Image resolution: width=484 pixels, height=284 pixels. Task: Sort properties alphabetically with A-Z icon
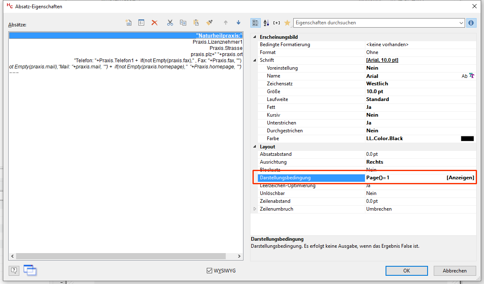click(x=266, y=23)
